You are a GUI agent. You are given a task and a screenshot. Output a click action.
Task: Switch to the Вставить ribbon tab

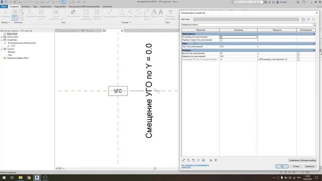click(x=26, y=7)
